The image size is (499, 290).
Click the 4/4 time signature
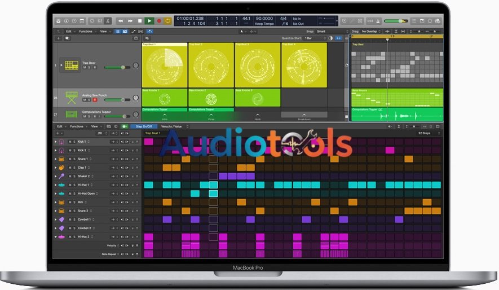pos(283,19)
